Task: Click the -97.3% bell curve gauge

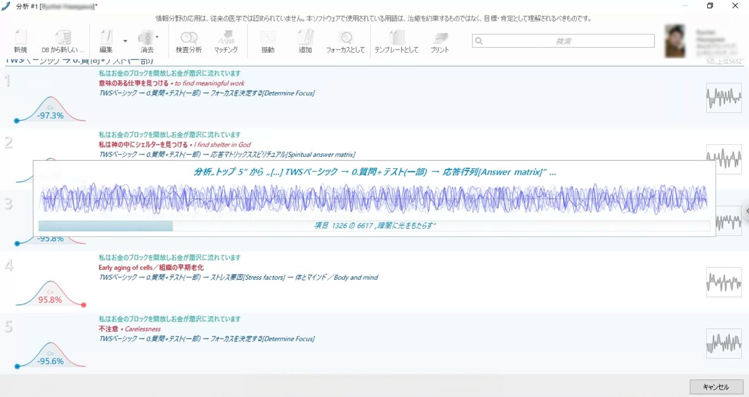Action: (x=50, y=109)
